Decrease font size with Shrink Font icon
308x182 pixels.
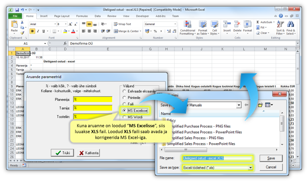(76, 24)
